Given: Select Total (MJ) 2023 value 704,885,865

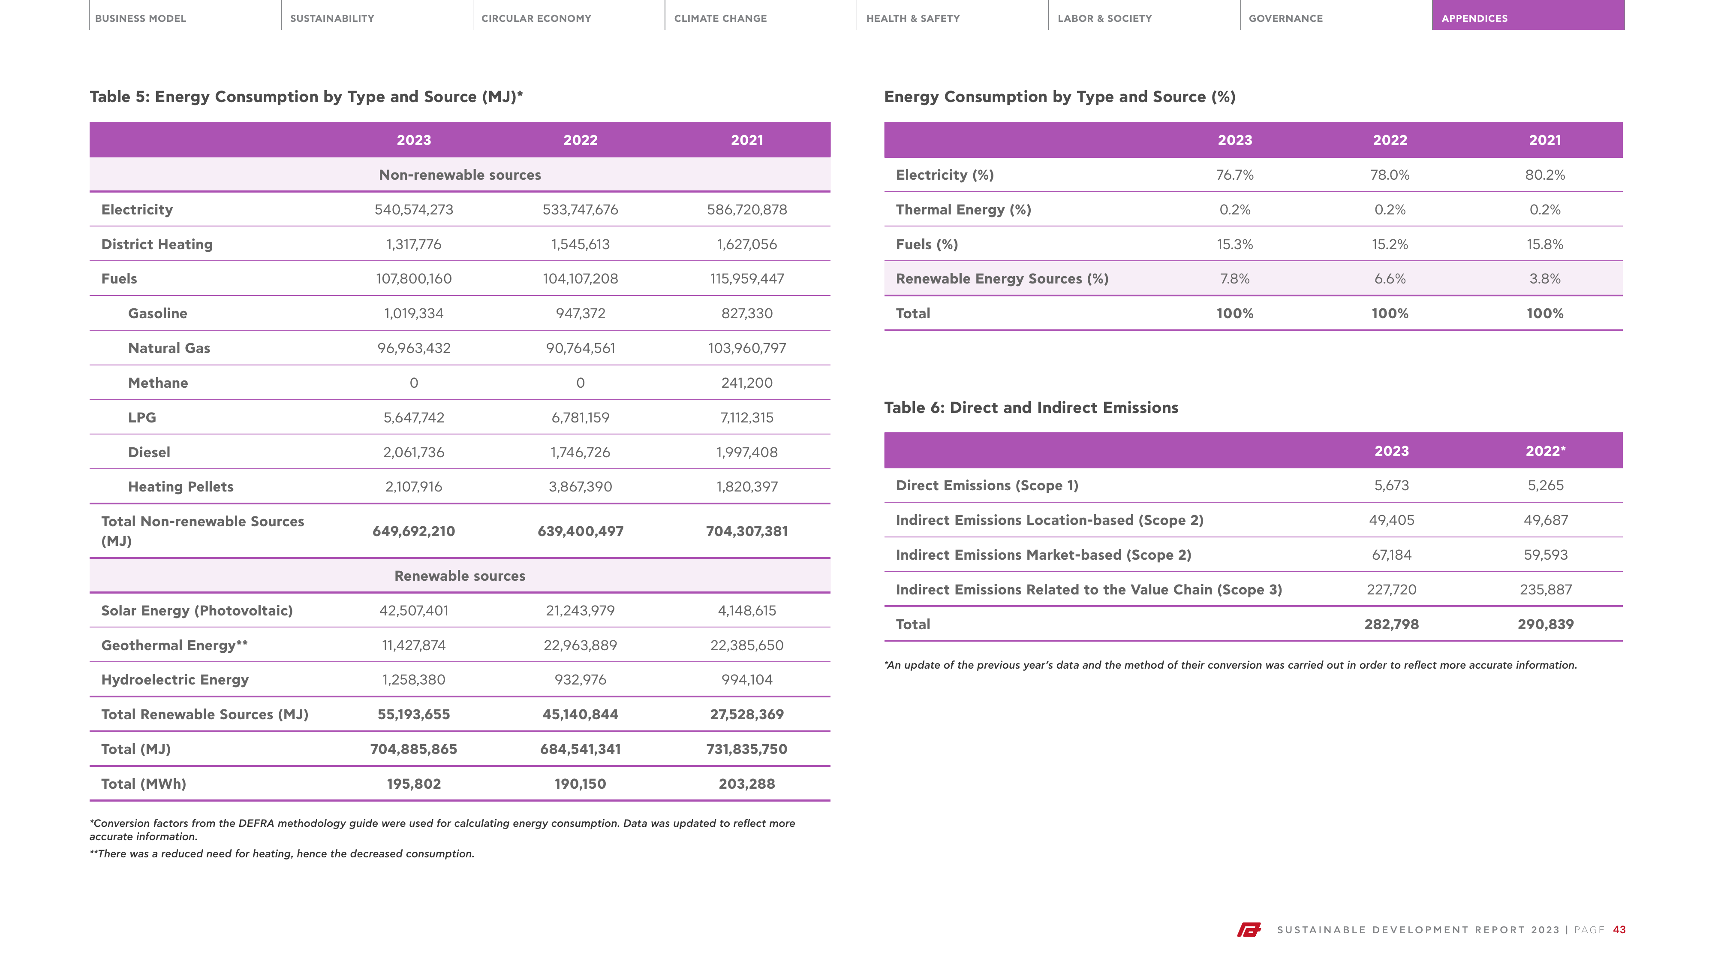Looking at the screenshot, I should [413, 749].
